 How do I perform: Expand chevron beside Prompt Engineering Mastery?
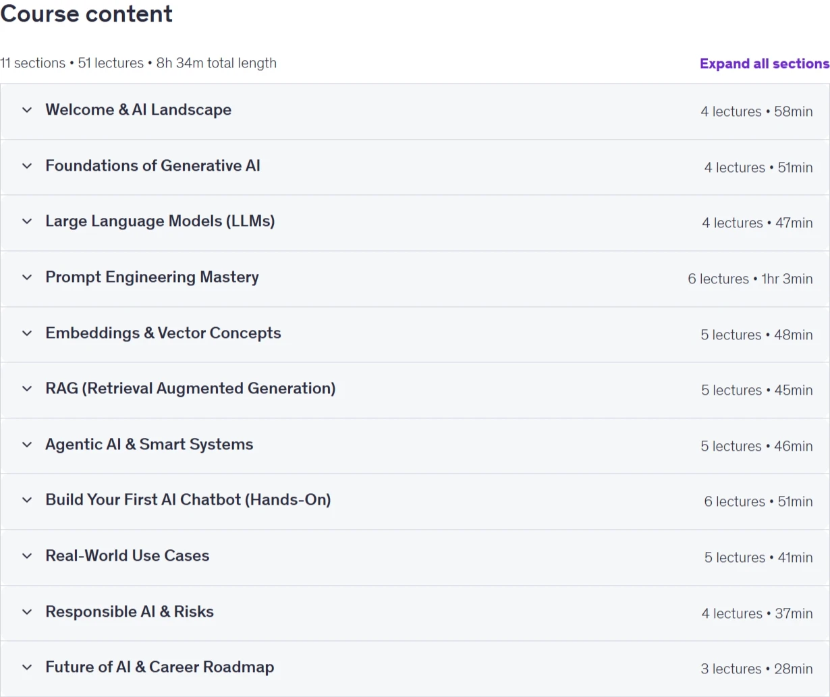point(27,277)
